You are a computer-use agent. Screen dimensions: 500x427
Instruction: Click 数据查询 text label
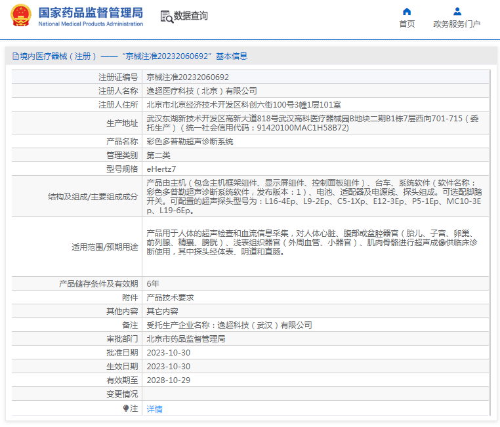point(191,16)
